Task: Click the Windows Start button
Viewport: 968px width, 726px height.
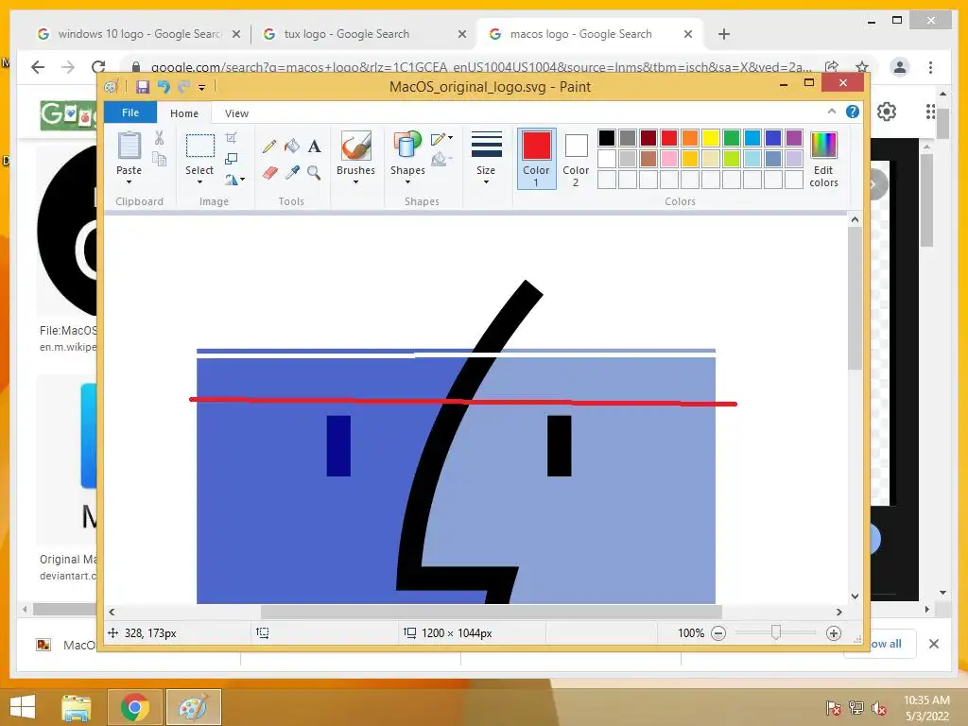Action: [x=23, y=707]
